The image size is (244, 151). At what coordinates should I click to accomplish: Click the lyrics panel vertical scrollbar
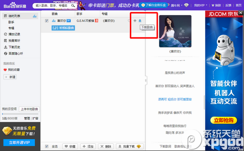(x=204, y=102)
